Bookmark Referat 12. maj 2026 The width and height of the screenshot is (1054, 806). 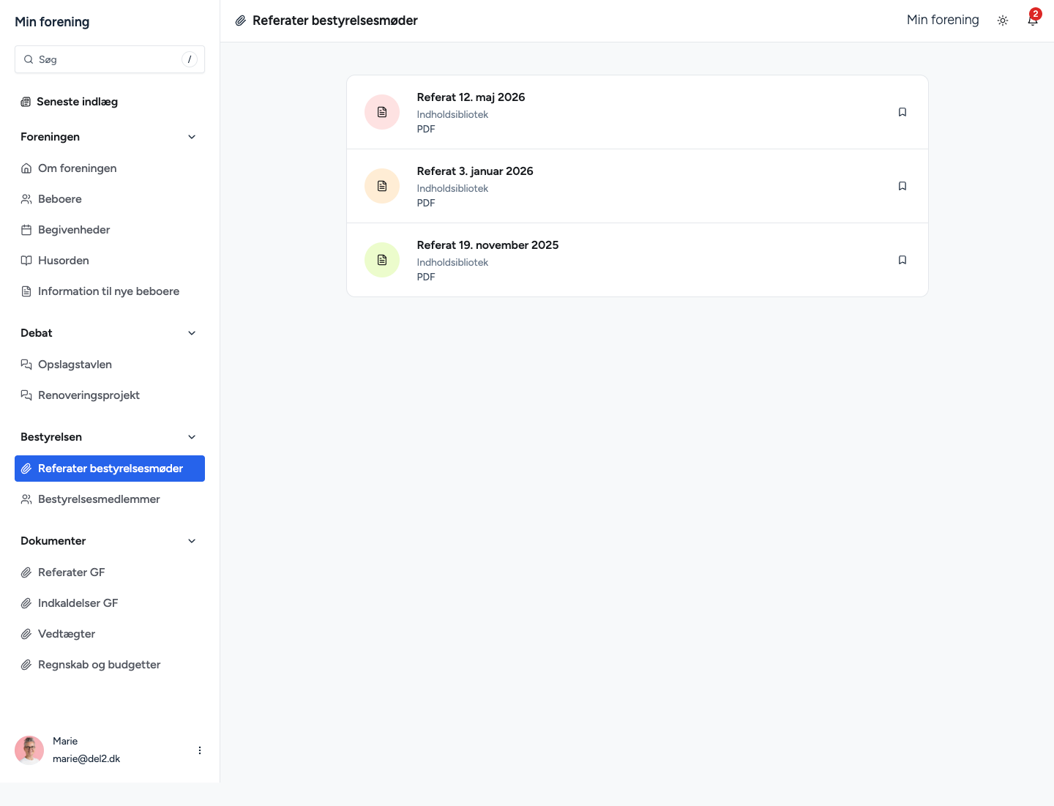902,112
